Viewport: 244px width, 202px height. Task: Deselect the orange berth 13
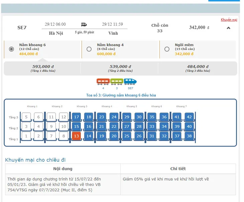tap(77, 136)
